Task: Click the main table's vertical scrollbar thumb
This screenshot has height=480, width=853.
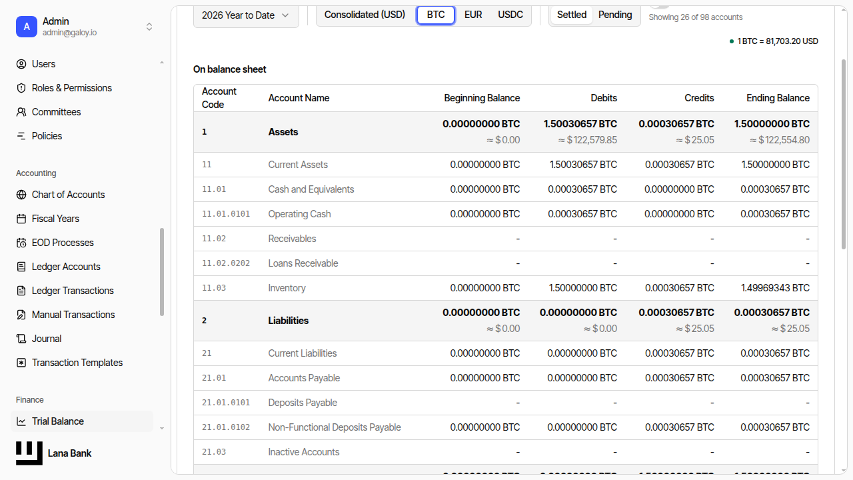Action: coord(844,153)
